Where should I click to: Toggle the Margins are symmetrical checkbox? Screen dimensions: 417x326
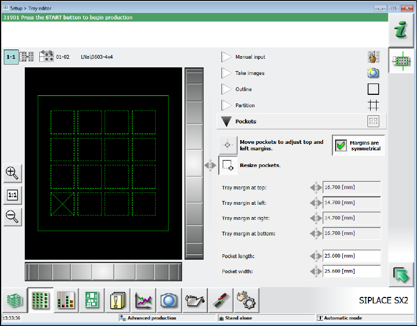pos(340,145)
